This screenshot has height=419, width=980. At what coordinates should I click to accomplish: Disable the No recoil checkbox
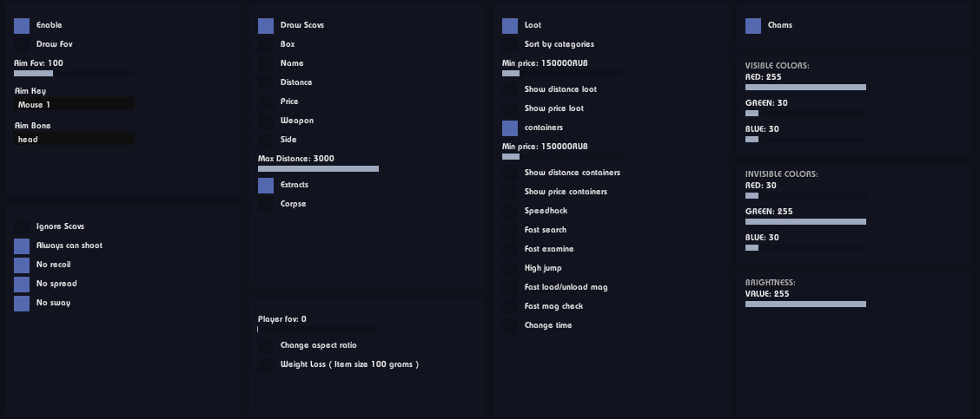point(22,265)
